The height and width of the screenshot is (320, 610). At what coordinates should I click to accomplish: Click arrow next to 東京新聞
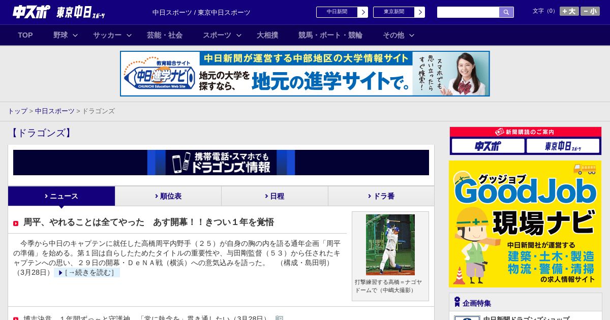[x=420, y=12]
